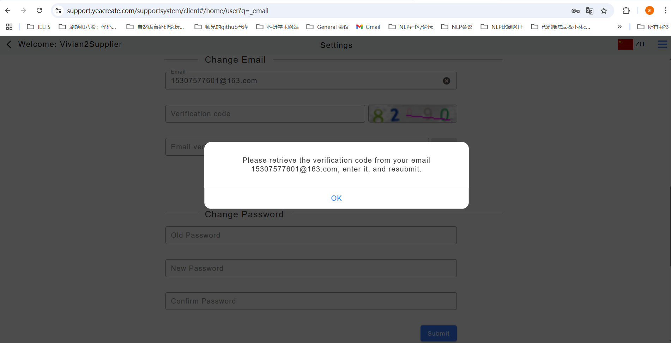The image size is (671, 343).
Task: Go back using the Welcome header chevron
Action: pos(9,44)
